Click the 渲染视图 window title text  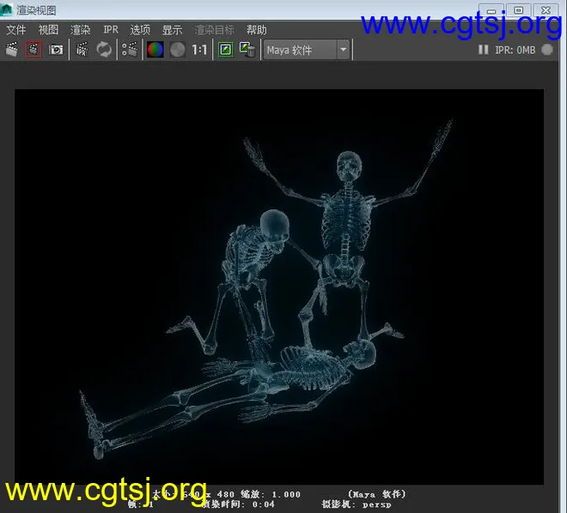click(36, 10)
